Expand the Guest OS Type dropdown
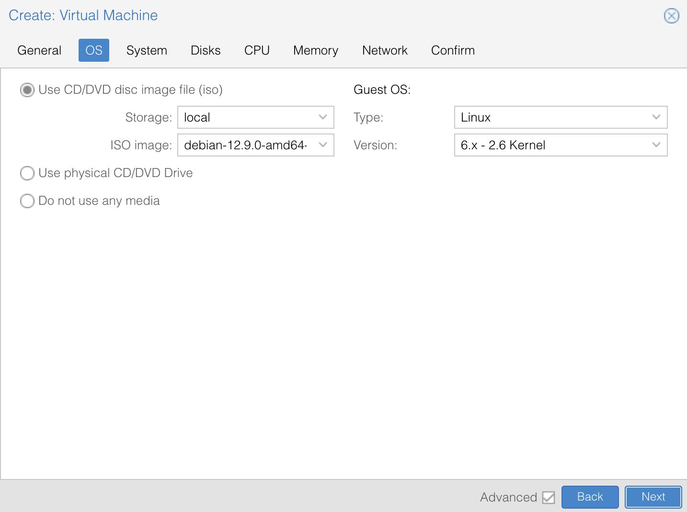This screenshot has width=687, height=512. coord(656,117)
